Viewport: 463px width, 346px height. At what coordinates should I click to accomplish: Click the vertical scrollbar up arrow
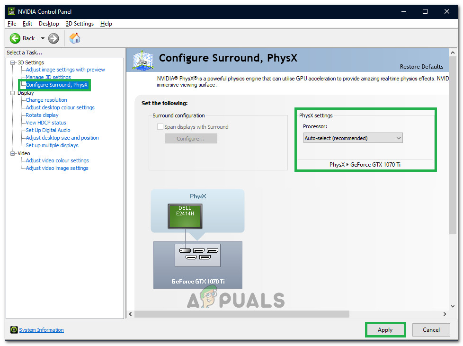pyautogui.click(x=453, y=53)
